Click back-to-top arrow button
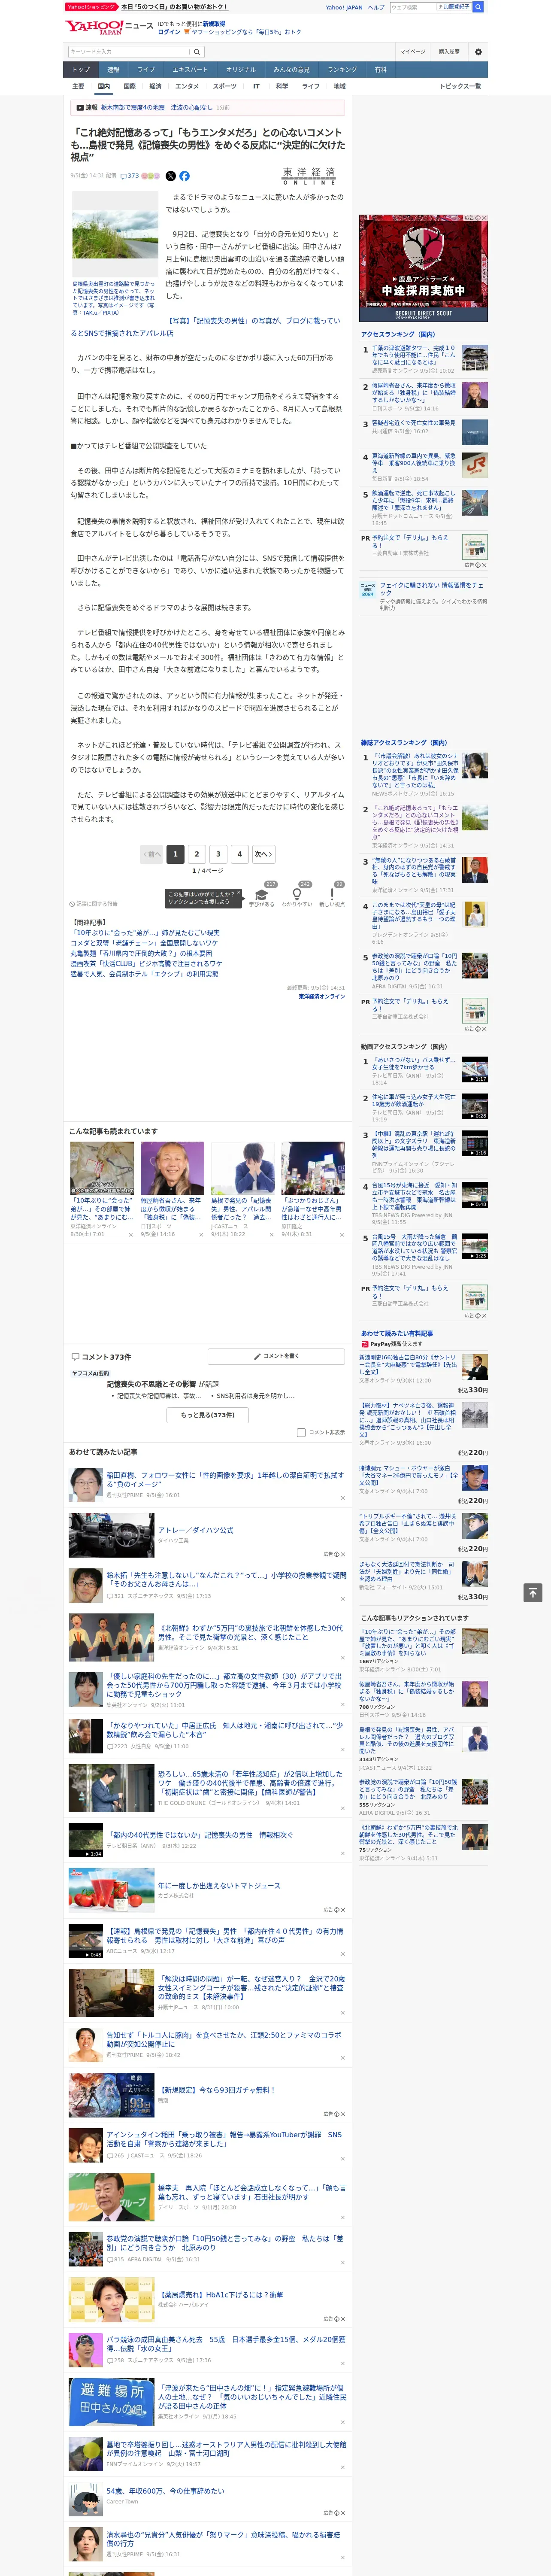551x2576 pixels. click(532, 1593)
